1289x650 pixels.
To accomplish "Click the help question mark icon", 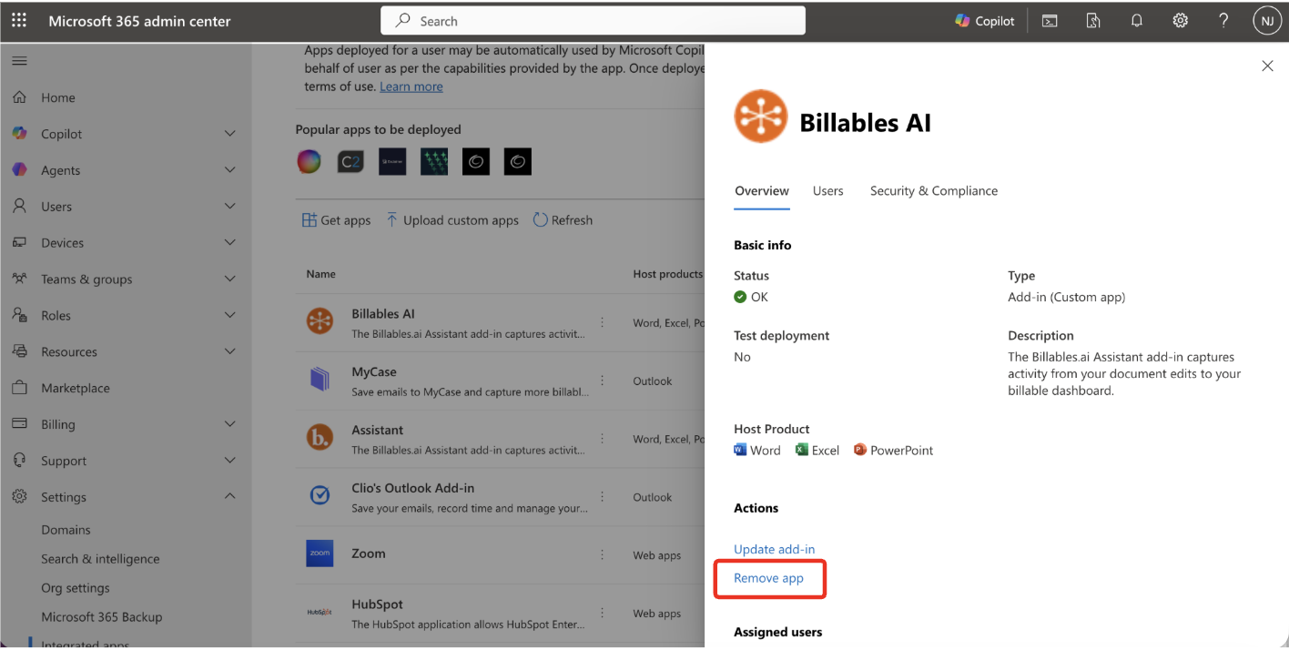I will pos(1223,21).
